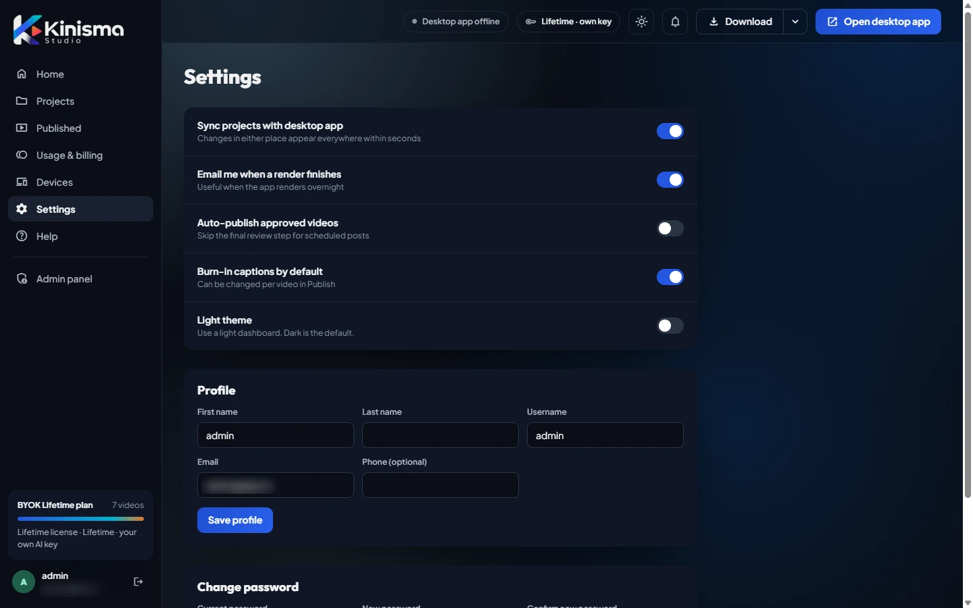Open notifications bell

[675, 22]
